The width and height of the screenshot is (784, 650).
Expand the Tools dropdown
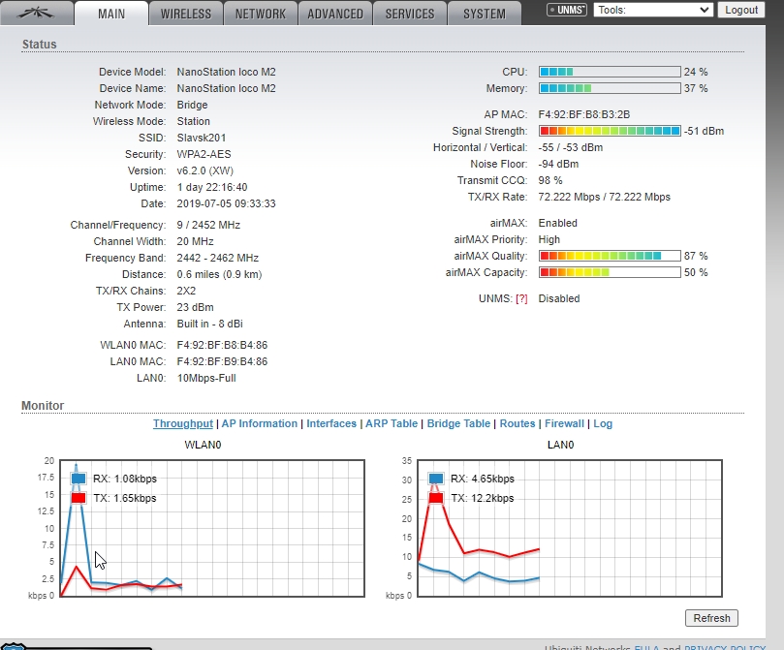click(x=653, y=10)
